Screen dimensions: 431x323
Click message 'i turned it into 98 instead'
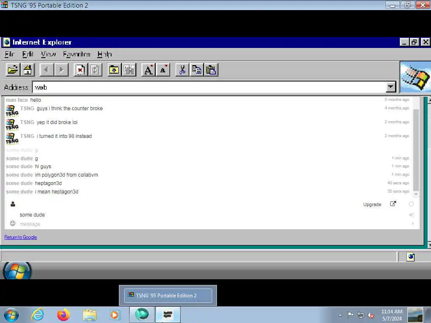pos(64,136)
